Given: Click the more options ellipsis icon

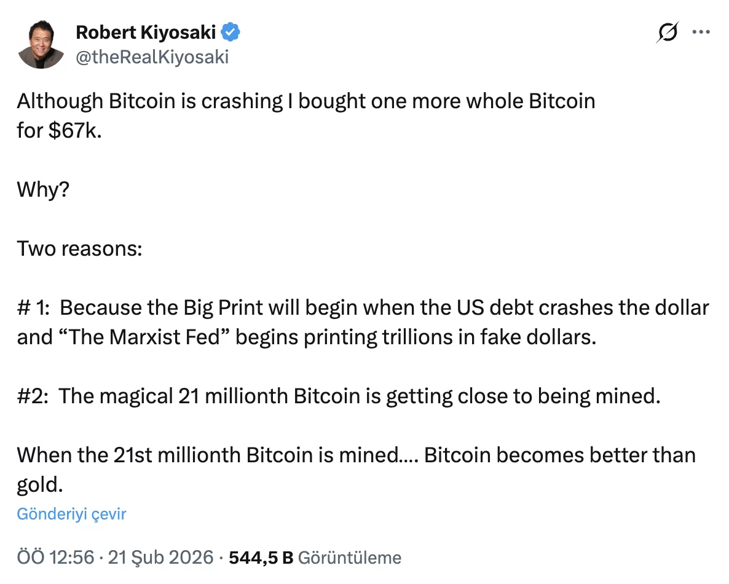Looking at the screenshot, I should (702, 32).
